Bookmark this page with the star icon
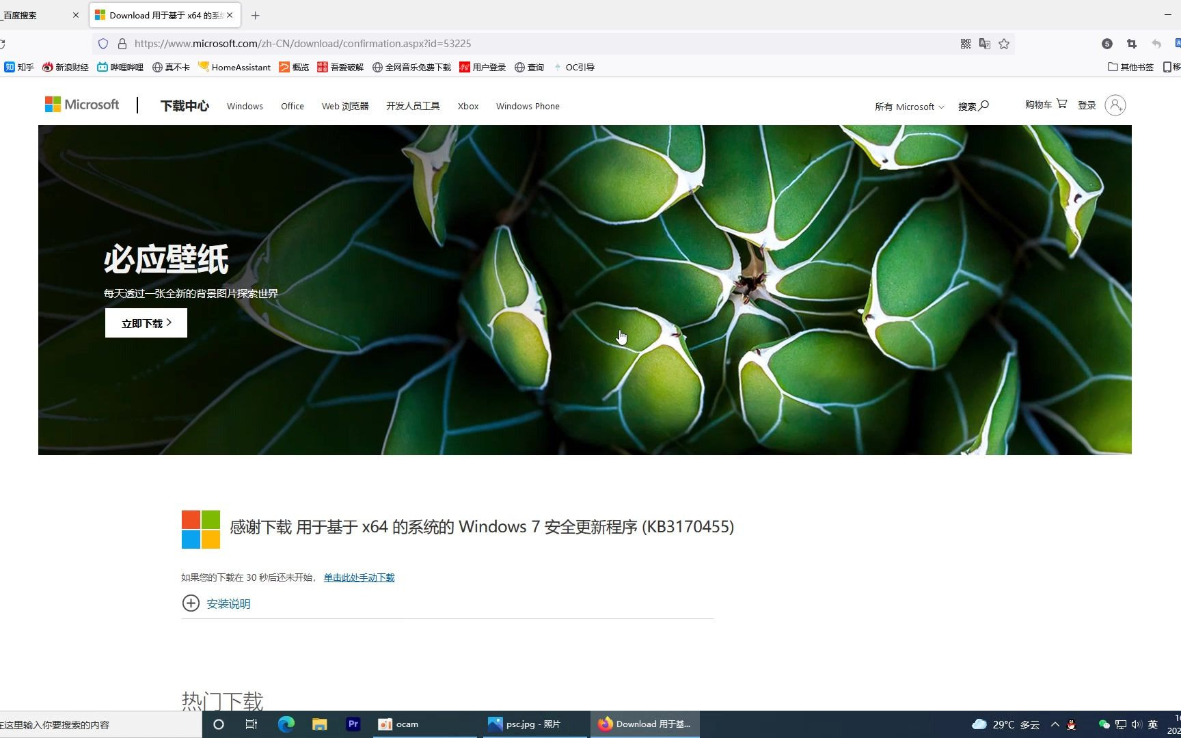Image resolution: width=1181 pixels, height=738 pixels. [x=1004, y=44]
